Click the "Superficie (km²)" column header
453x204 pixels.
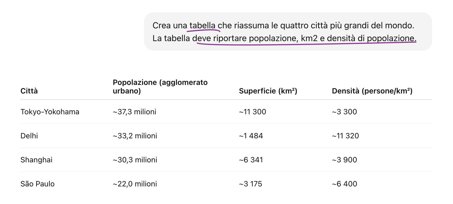point(268,91)
